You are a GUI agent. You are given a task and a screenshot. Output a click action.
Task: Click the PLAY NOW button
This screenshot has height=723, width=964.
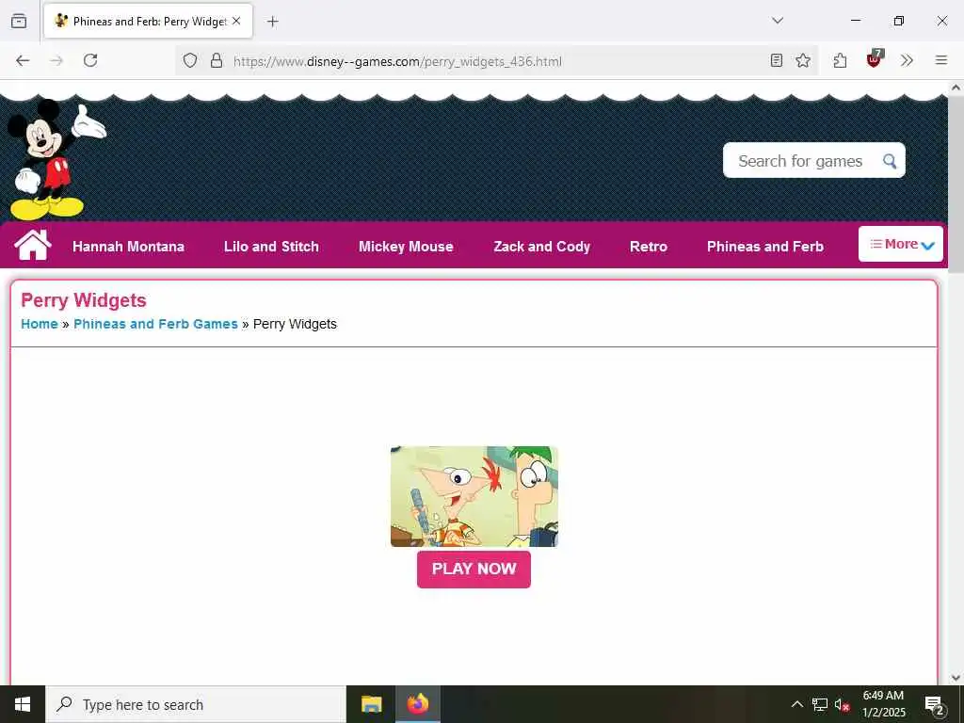click(474, 570)
